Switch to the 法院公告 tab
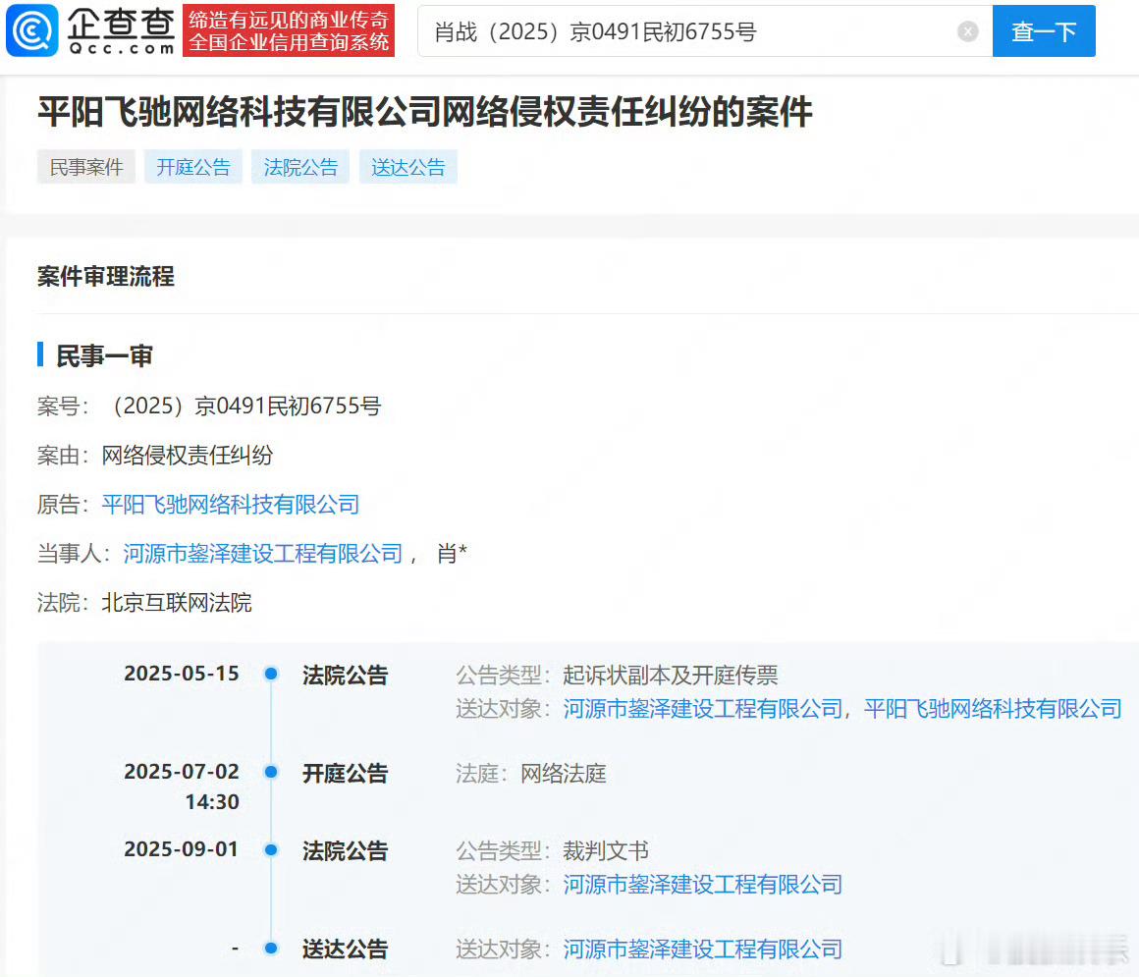Viewport: 1139px width, 977px height. pos(300,166)
